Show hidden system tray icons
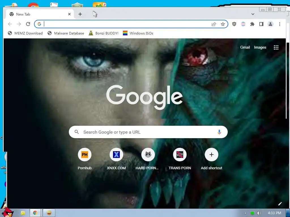The width and height of the screenshot is (290, 217). [246, 213]
